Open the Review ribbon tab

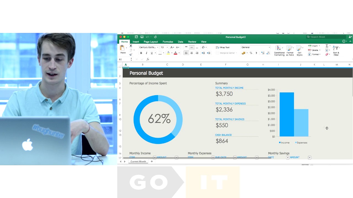tap(192, 42)
